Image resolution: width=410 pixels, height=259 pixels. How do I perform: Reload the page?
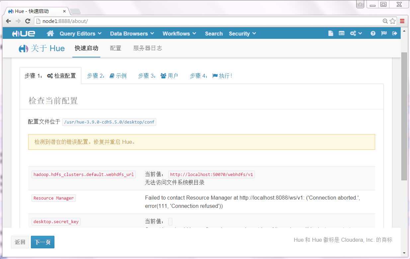click(x=28, y=21)
